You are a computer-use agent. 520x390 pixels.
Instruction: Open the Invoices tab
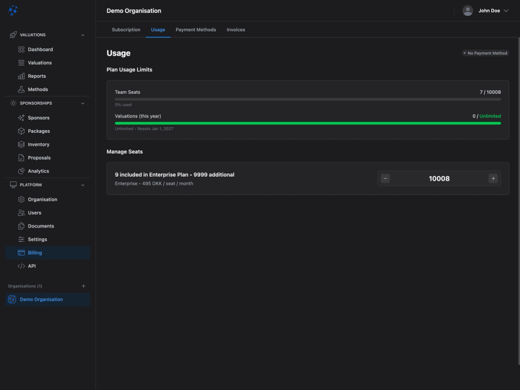[236, 30]
